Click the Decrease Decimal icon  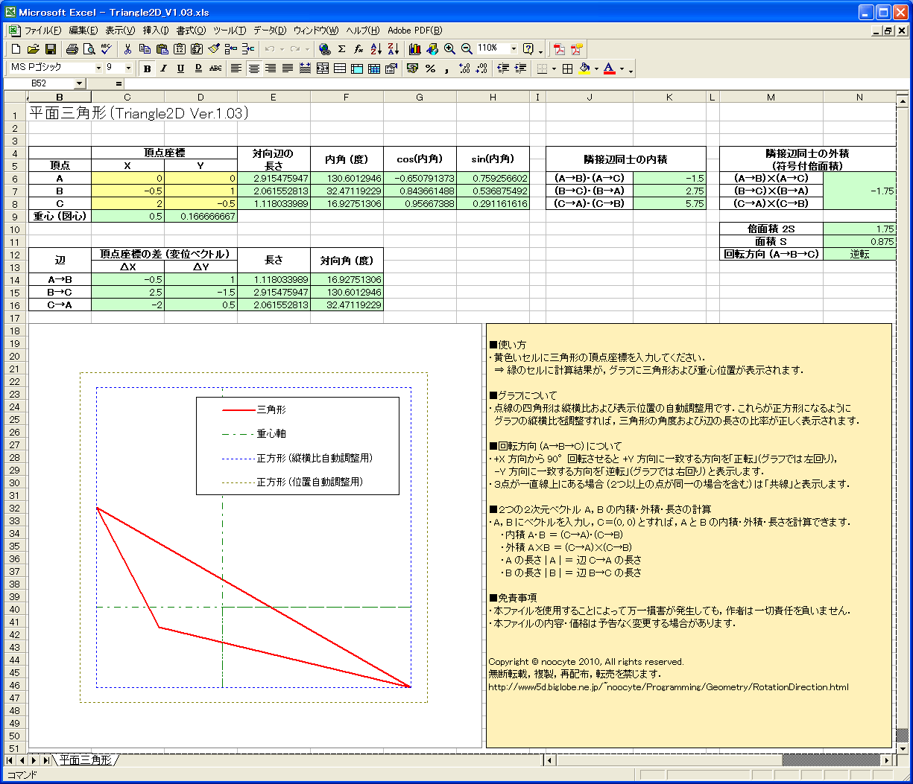(482, 68)
